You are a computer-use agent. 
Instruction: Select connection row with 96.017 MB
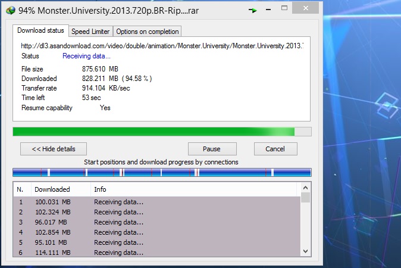(156, 222)
